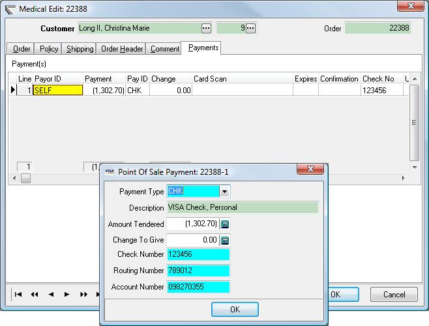The width and height of the screenshot is (429, 326).
Task: Click the Line column header
Action: 25,79
